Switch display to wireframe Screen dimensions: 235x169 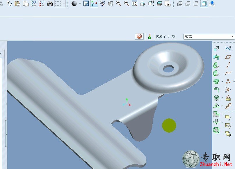180,3
